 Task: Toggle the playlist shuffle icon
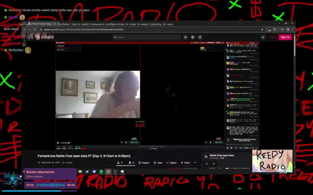[x=213, y=164]
